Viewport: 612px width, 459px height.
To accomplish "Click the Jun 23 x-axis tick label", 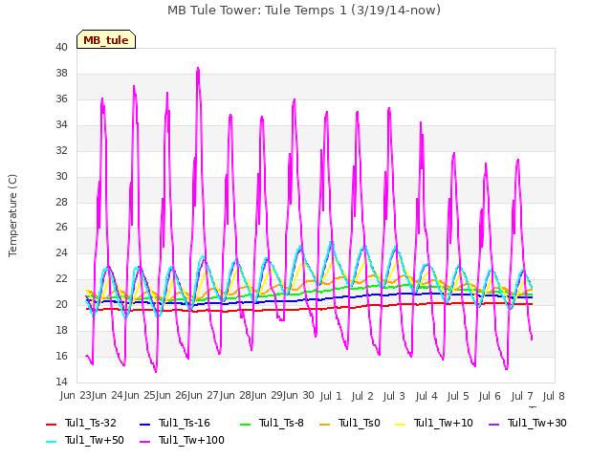I will click(76, 396).
